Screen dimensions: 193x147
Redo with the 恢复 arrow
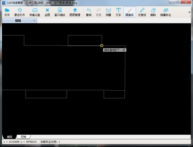pyautogui.click(x=98, y=12)
